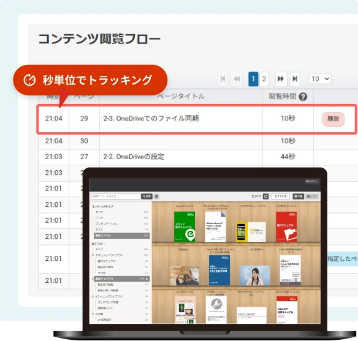Click the ページタイトル column header
The image size is (358, 341).
[181, 96]
